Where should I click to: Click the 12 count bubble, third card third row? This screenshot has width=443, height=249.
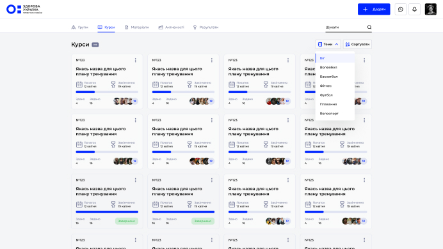tap(287, 221)
